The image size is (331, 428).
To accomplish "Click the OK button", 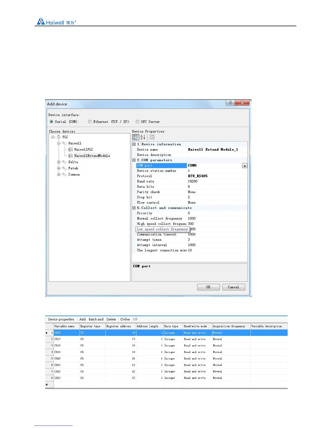I will click(208, 287).
